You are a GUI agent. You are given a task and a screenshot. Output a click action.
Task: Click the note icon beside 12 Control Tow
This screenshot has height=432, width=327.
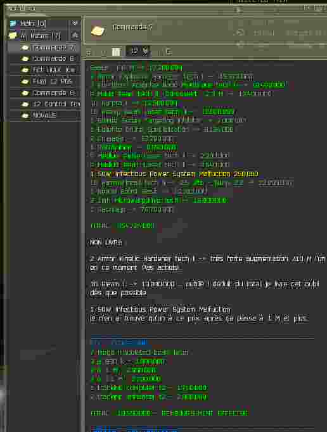coord(25,105)
